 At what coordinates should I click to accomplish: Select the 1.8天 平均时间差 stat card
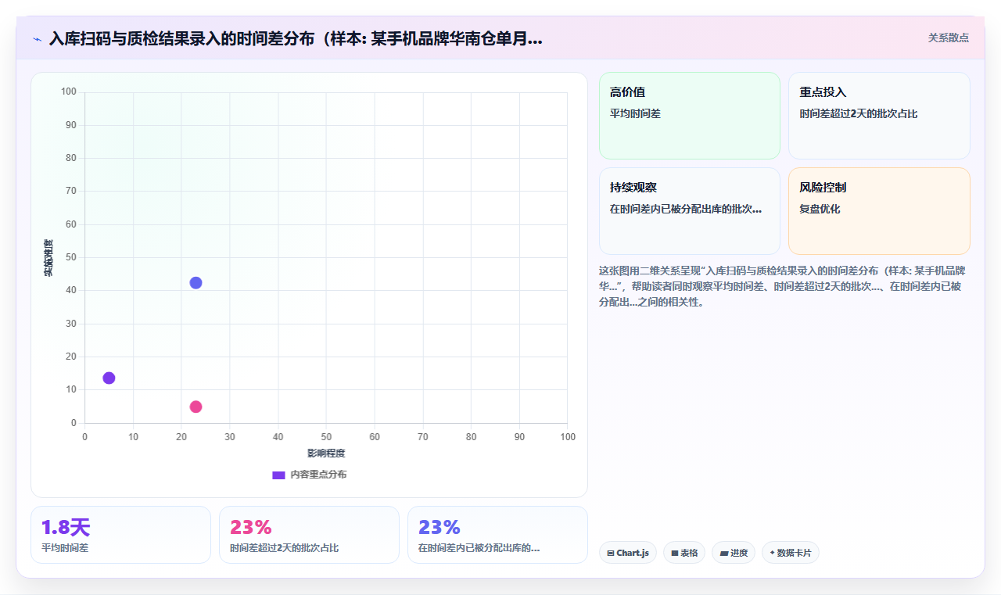(x=120, y=535)
